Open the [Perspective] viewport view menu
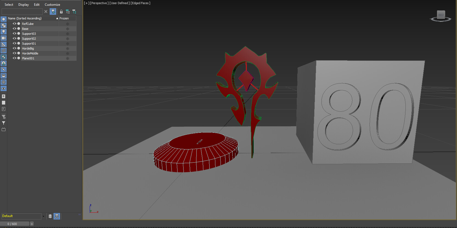 coord(99,3)
